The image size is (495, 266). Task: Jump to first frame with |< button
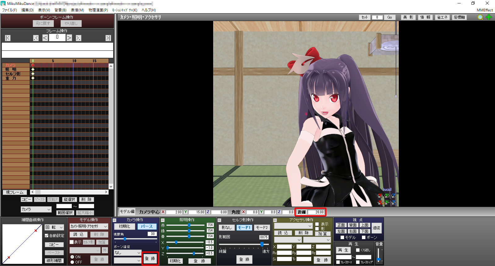click(8, 38)
